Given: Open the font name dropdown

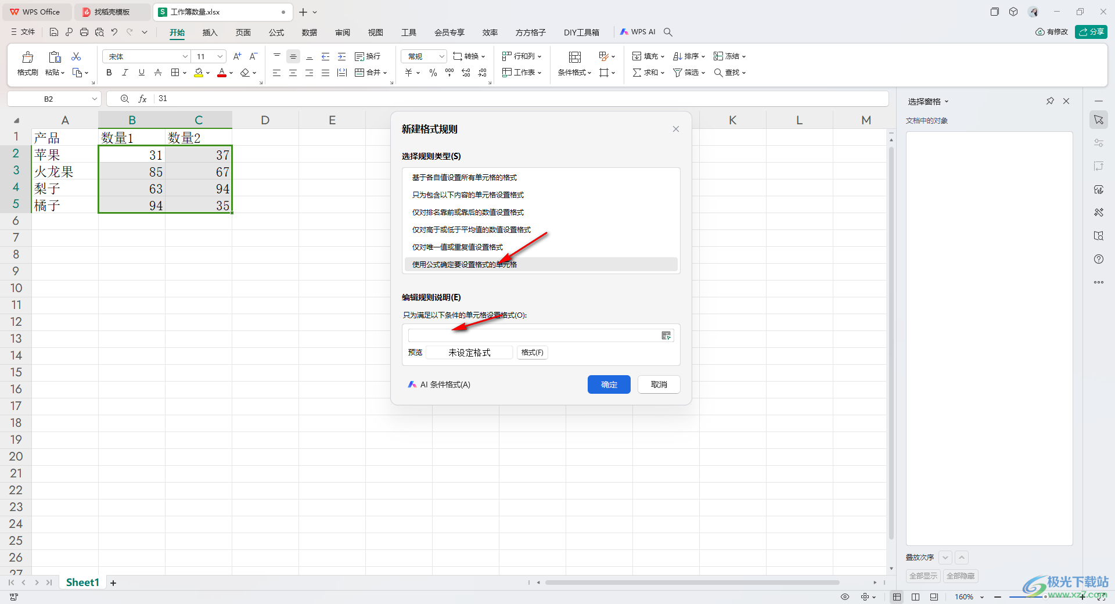Looking at the screenshot, I should 185,56.
